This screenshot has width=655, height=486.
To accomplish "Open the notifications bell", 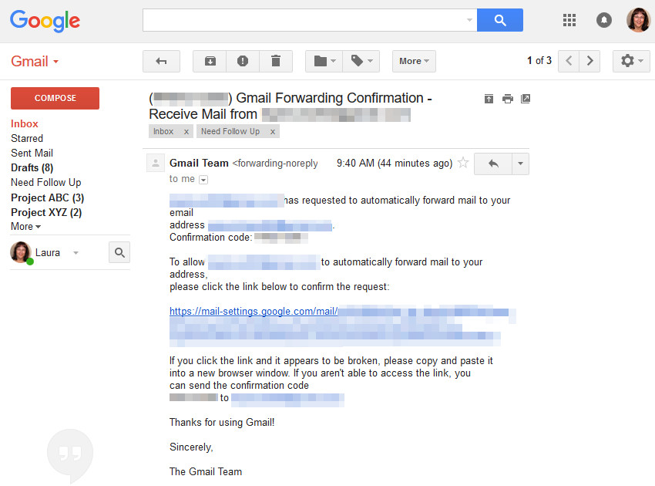I will tap(604, 20).
